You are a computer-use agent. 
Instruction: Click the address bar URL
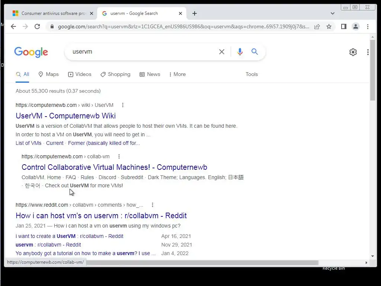(x=183, y=26)
